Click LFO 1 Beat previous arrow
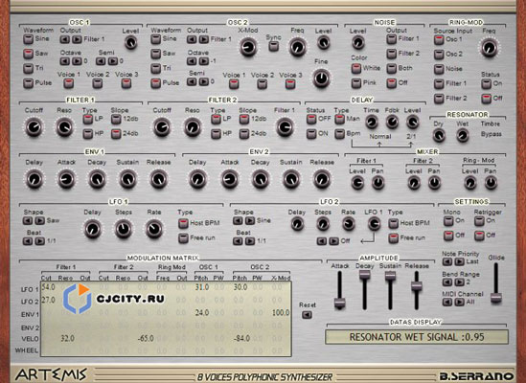This screenshot has width=526, height=383. tap(28, 241)
